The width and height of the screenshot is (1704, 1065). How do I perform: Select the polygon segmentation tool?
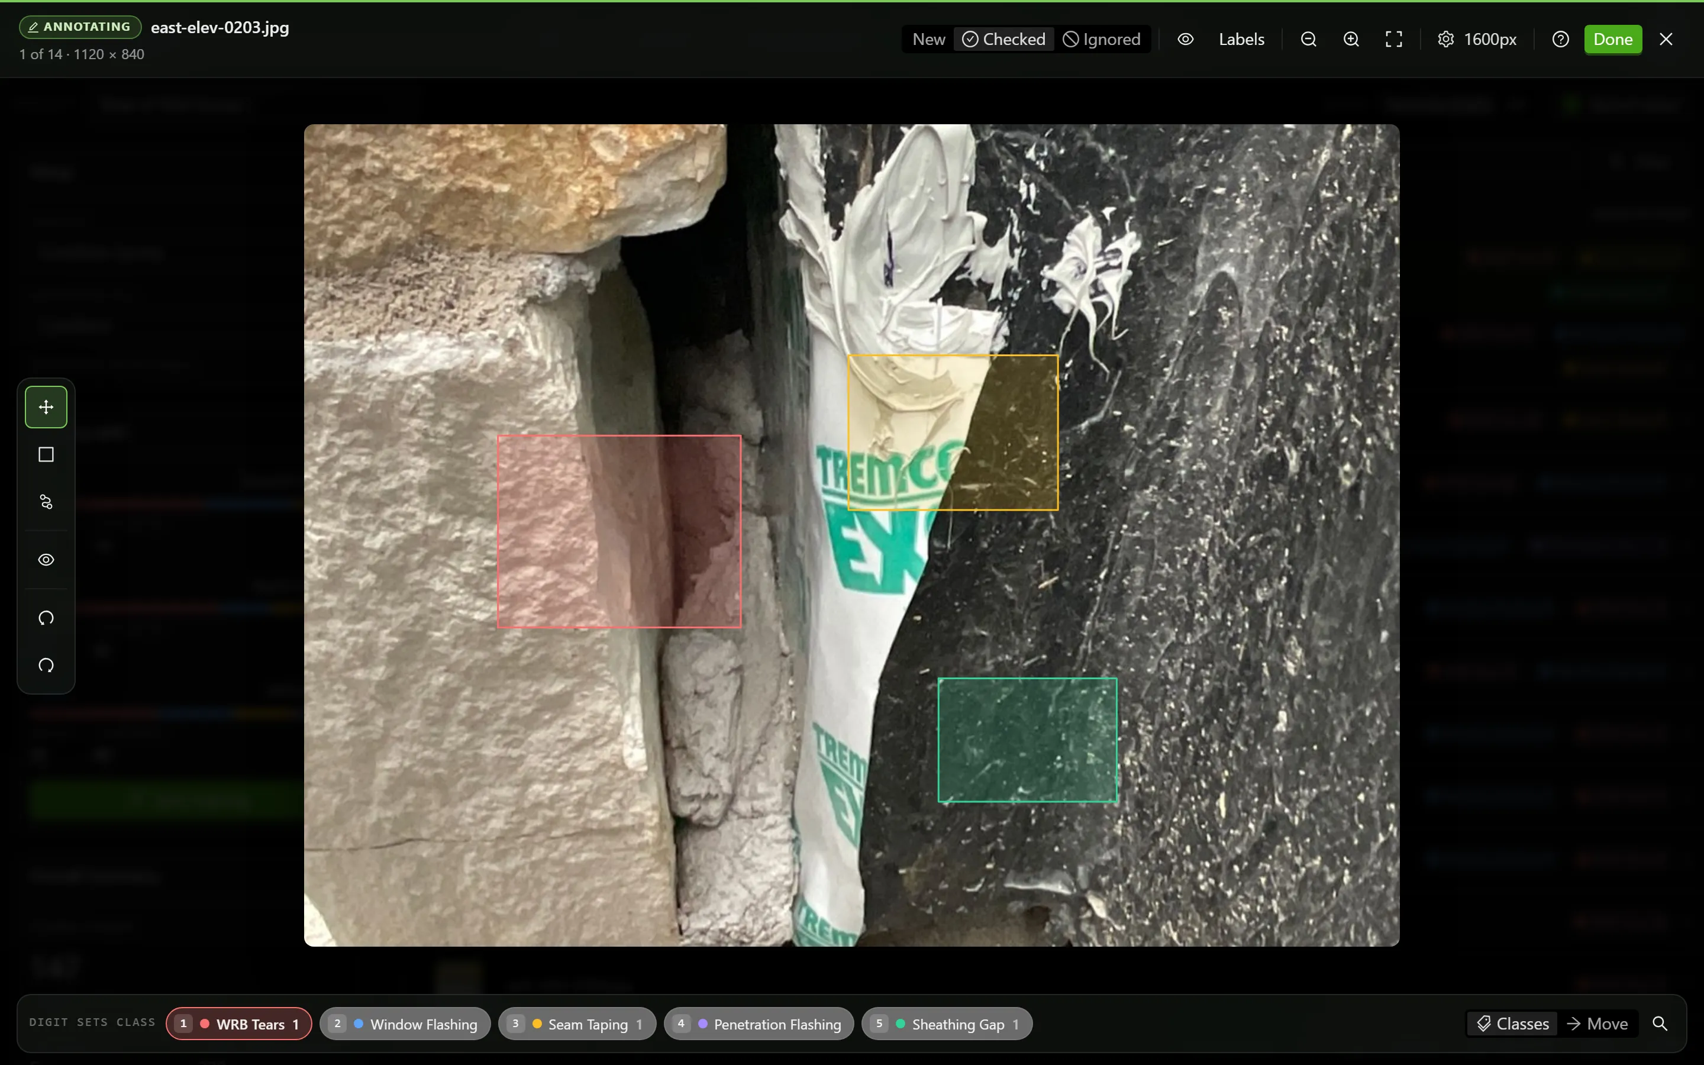click(46, 502)
